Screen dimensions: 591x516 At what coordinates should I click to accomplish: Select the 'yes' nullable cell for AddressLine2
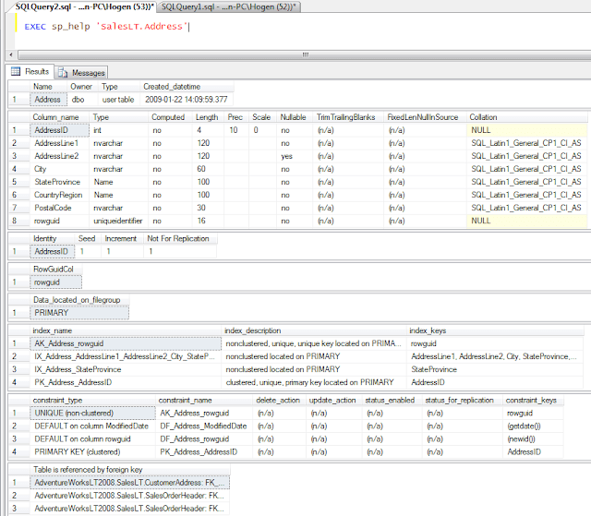[295, 156]
